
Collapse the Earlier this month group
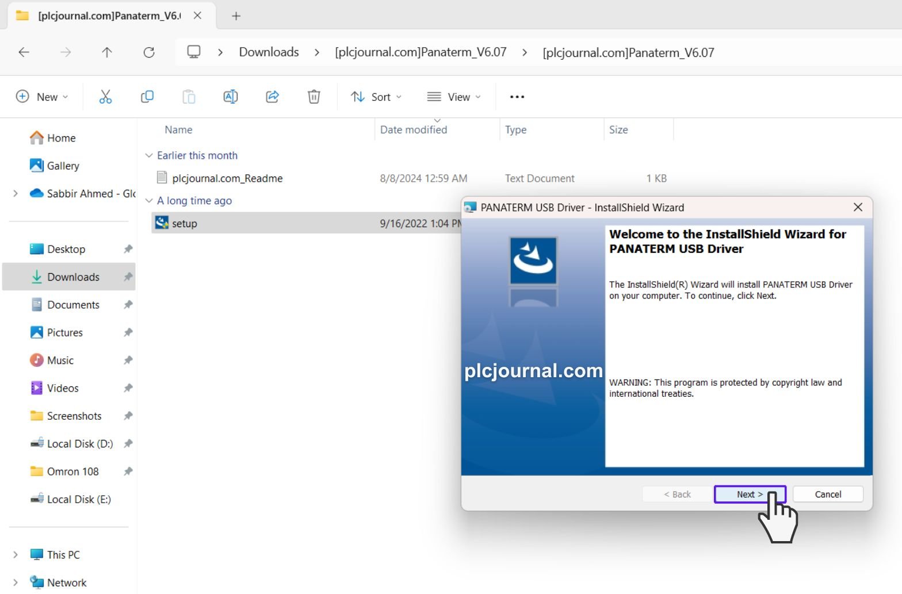pyautogui.click(x=149, y=155)
